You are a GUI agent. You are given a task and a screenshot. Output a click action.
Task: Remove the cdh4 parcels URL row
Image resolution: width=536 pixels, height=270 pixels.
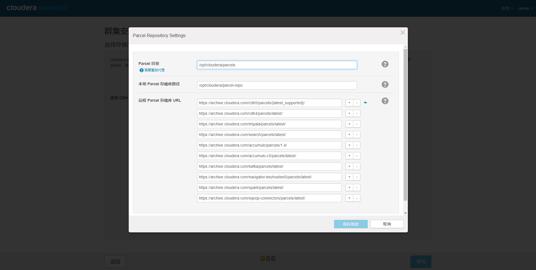357,113
